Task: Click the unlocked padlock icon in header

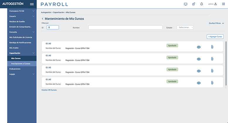Action: 193,4
